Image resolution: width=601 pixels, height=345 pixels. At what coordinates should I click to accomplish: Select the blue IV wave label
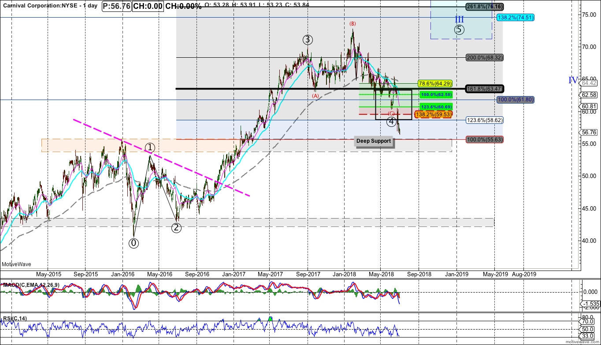(x=573, y=80)
